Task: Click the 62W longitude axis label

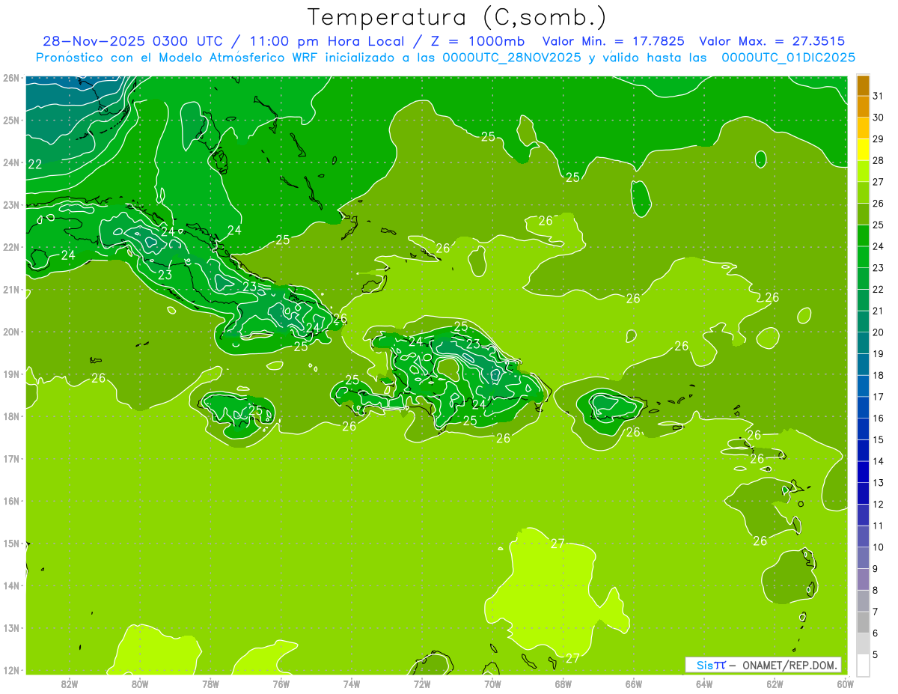Action: tap(775, 684)
